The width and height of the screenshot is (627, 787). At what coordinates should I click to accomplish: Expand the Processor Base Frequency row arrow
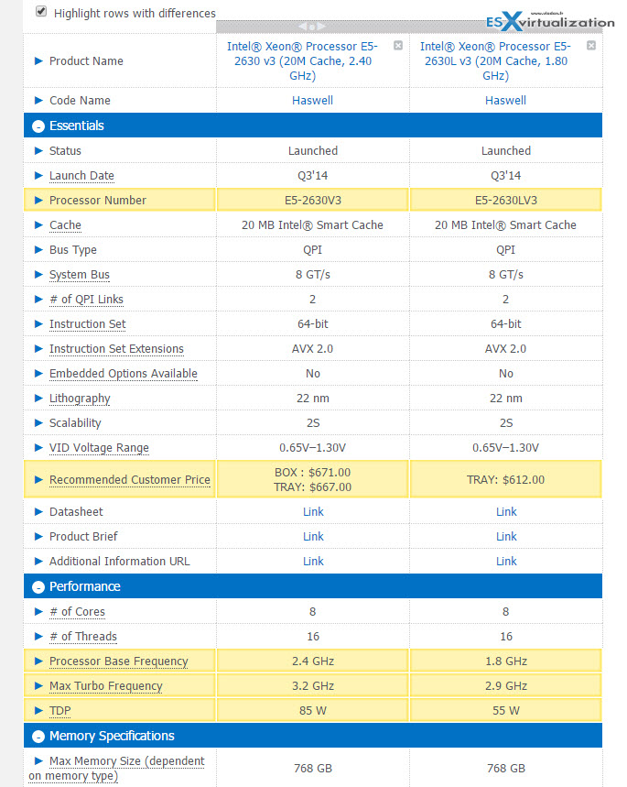pyautogui.click(x=38, y=661)
